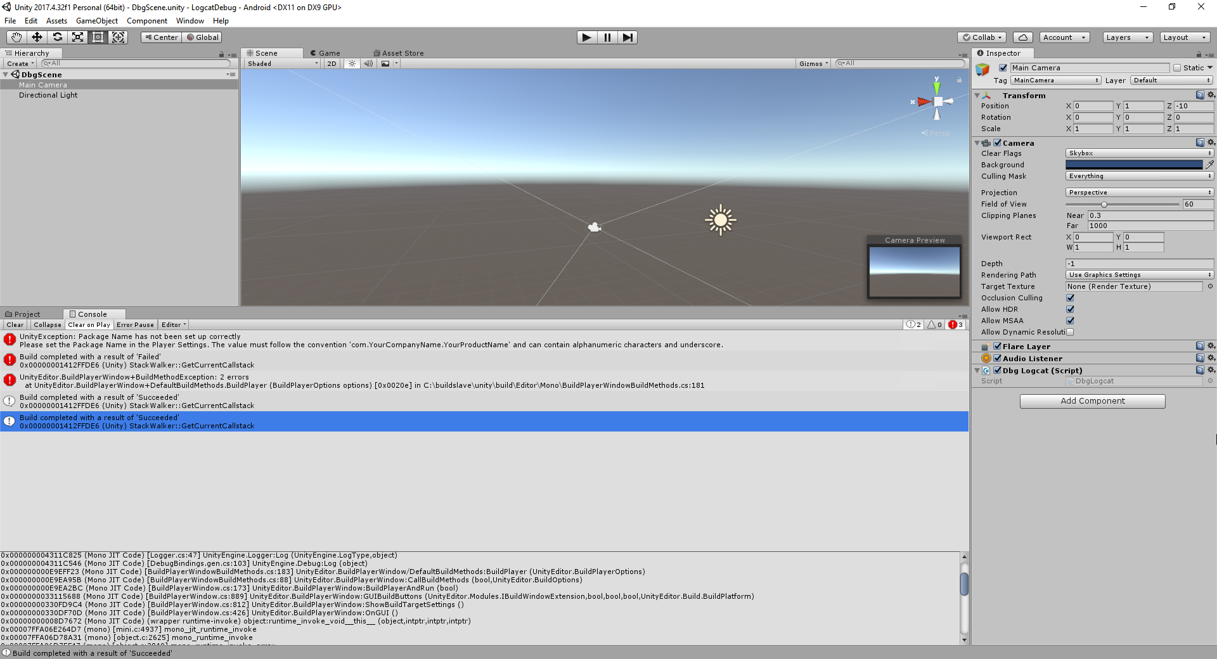Open Shaded draw mode dropdown
The image size is (1217, 659).
pos(283,63)
